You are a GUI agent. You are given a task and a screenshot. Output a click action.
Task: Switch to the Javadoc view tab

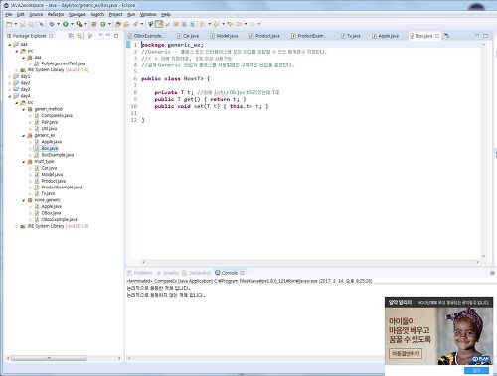(168, 273)
